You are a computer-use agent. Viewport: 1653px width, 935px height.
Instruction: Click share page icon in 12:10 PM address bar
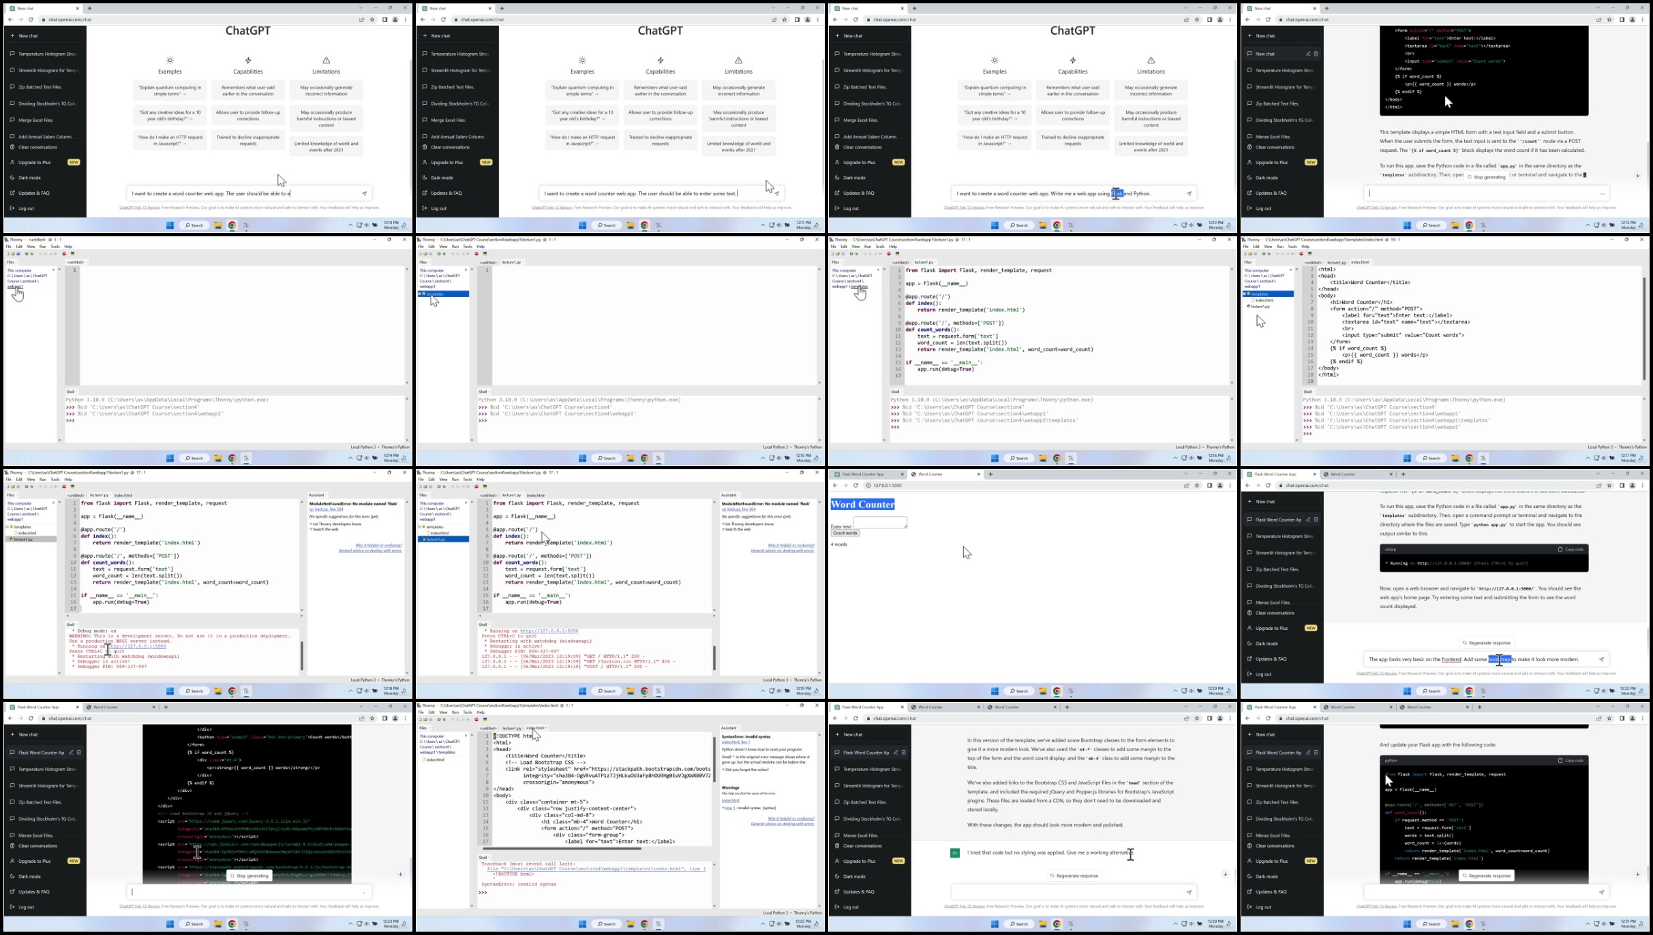(x=362, y=20)
